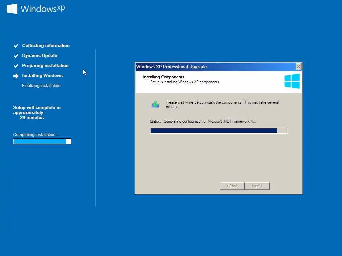Click the grayed-out Back button
342x256 pixels.
[232, 186]
